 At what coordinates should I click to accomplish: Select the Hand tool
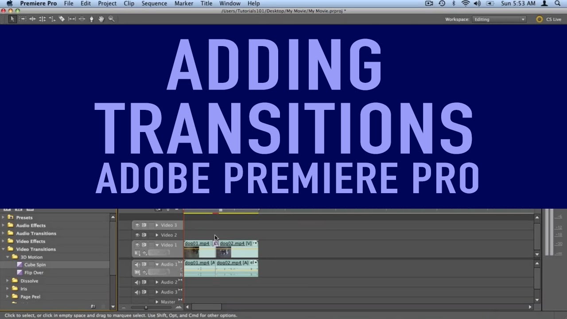101,19
